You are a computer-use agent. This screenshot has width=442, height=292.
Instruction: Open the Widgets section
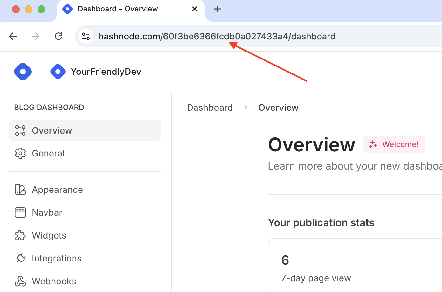(85, 235)
